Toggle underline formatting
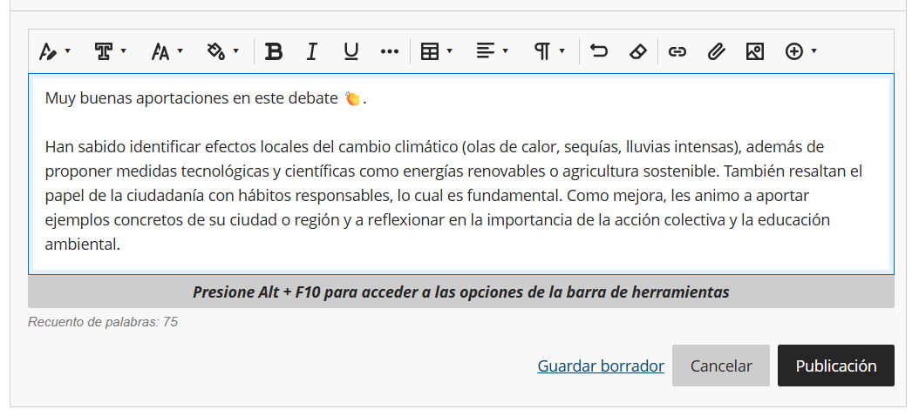The width and height of the screenshot is (919, 416). coord(351,52)
